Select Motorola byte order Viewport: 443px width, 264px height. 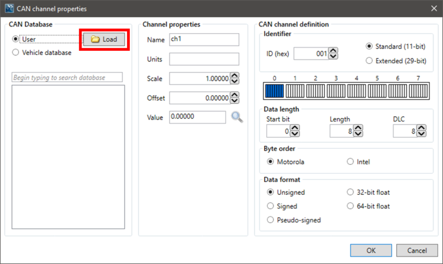[271, 161]
